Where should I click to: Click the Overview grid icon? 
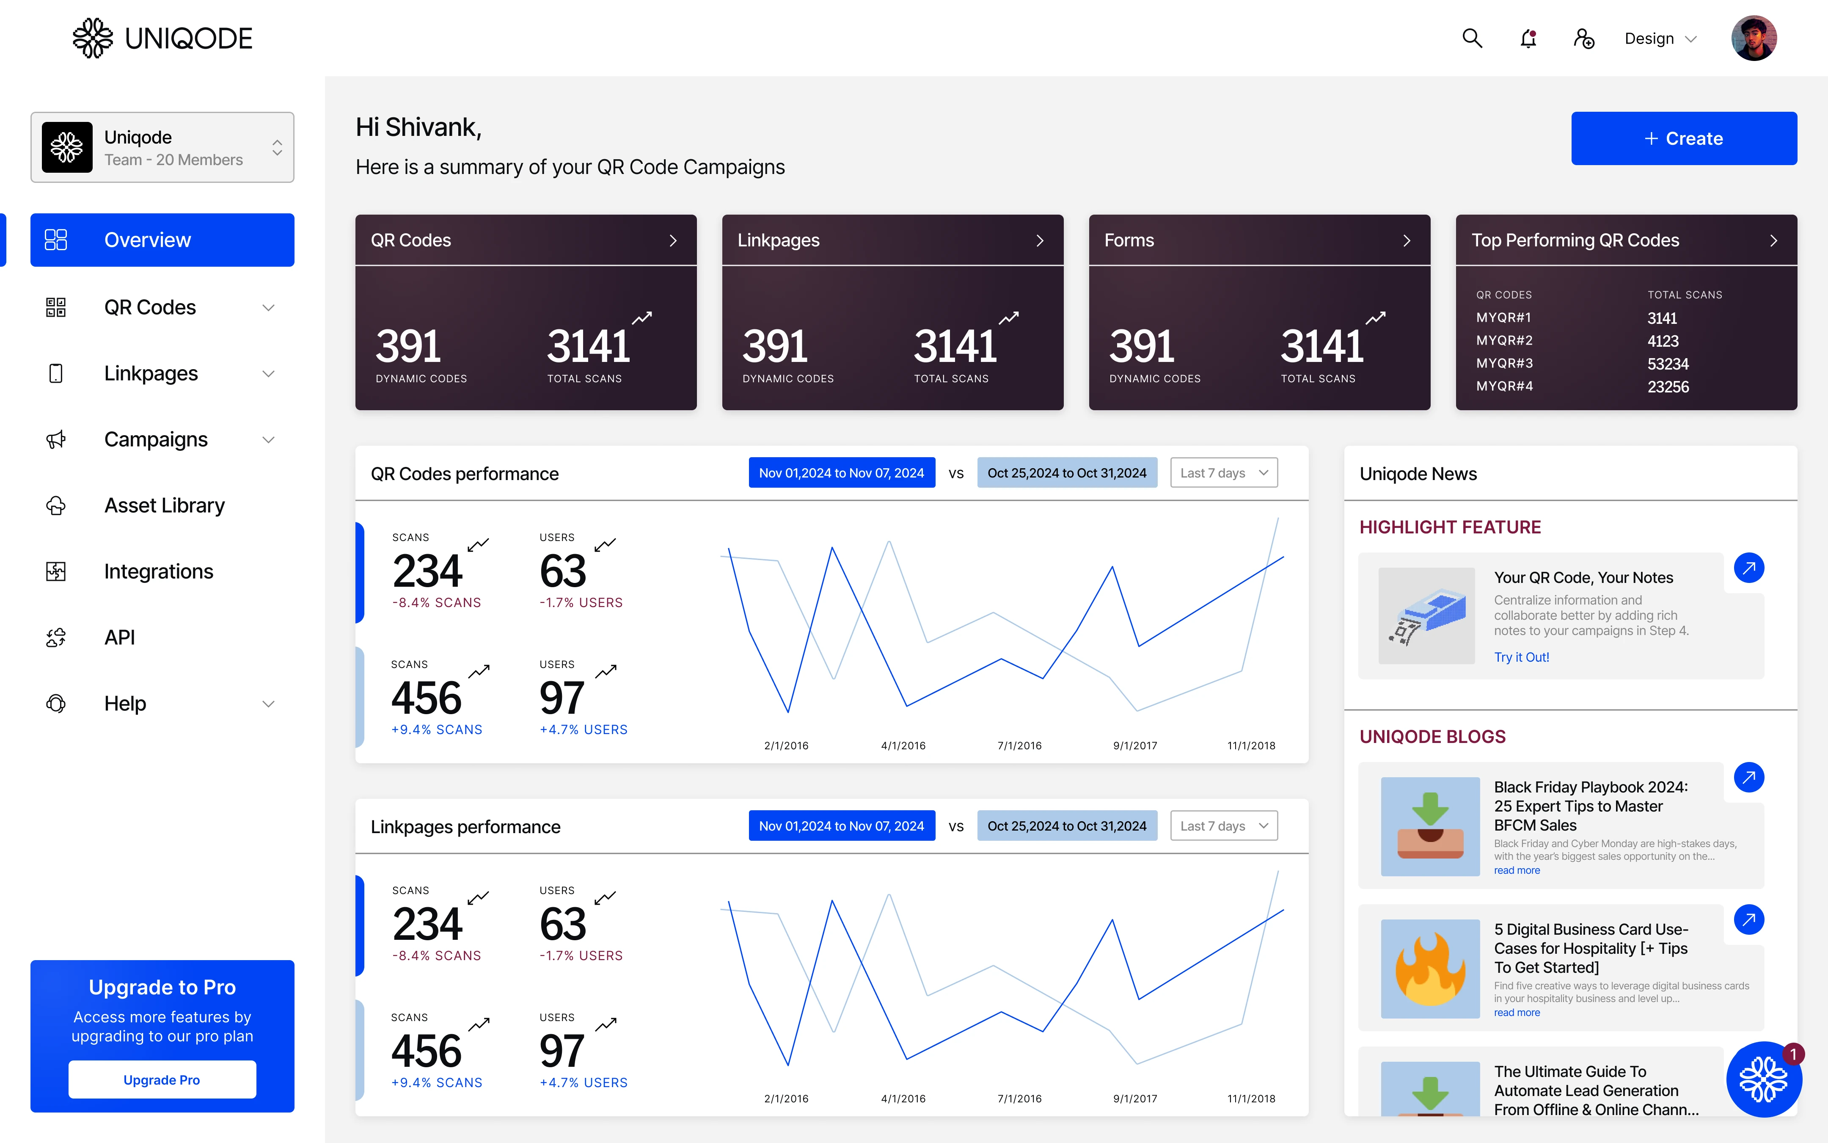(x=56, y=240)
